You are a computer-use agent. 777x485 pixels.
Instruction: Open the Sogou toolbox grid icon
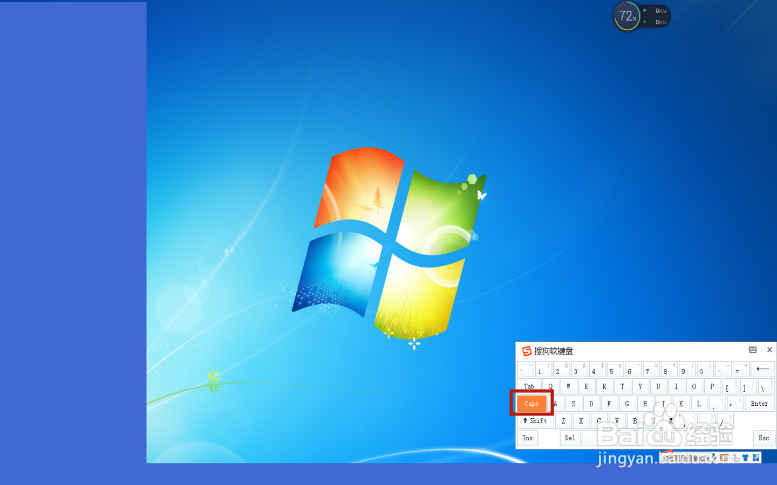tap(756, 458)
